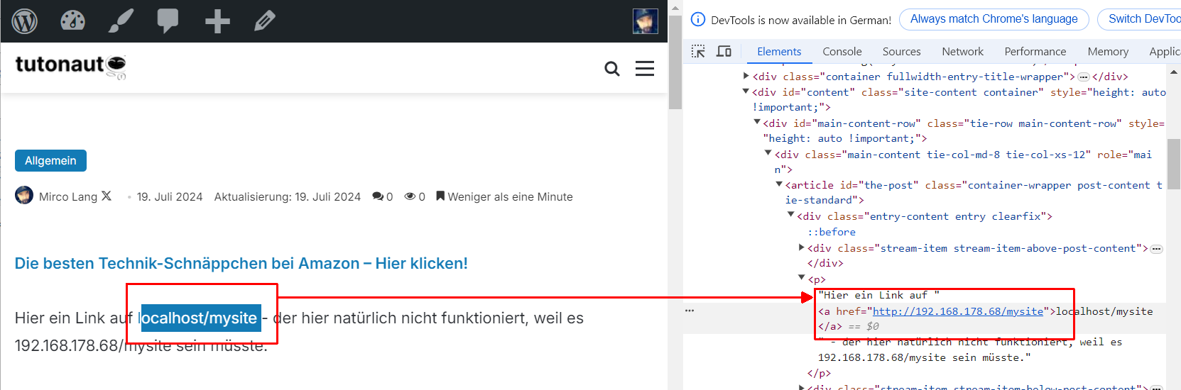Viewport: 1181px width, 390px height.
Task: Expand the fullwidth-entry-title-wrapper div
Action: pyautogui.click(x=746, y=75)
